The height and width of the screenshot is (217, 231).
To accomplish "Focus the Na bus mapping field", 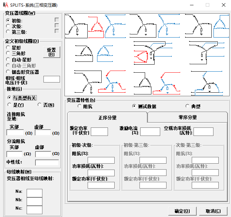I will tap(34, 193).
